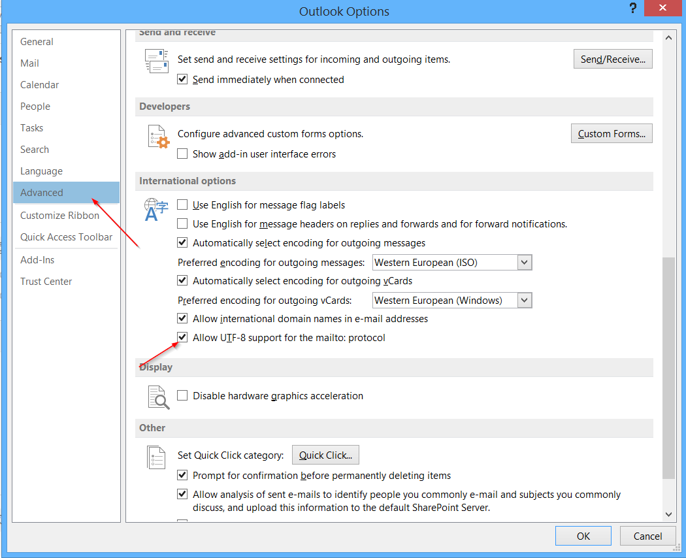Open the Trust Center category
686x558 pixels.
[46, 282]
